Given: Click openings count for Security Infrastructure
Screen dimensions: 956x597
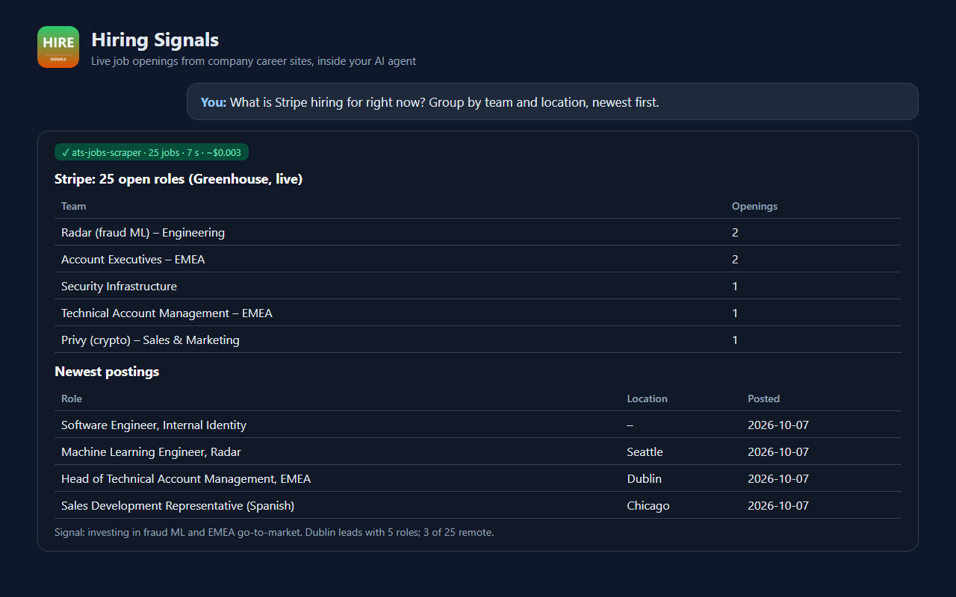Looking at the screenshot, I should tap(735, 286).
